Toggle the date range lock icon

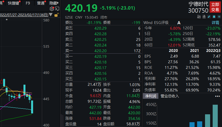56,15
